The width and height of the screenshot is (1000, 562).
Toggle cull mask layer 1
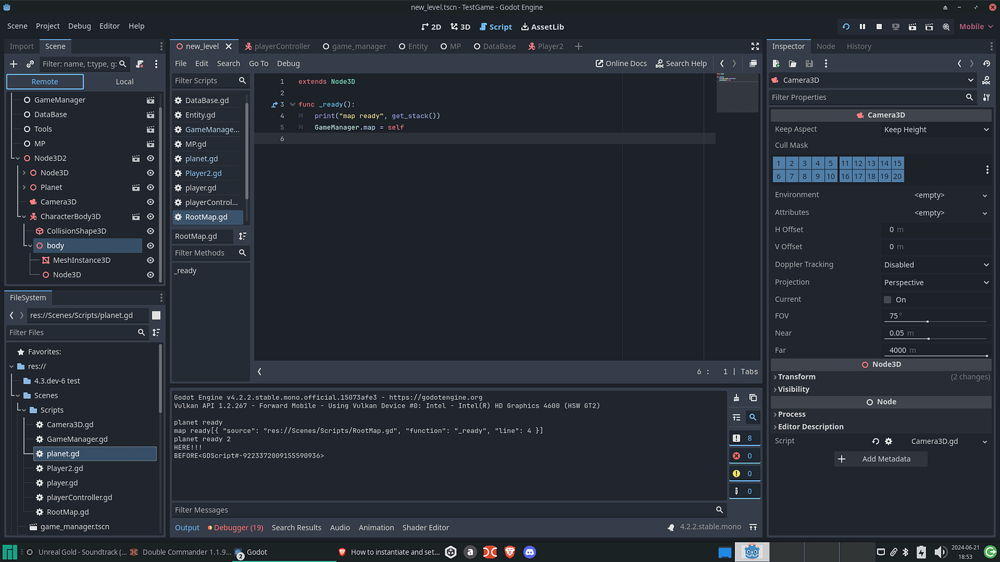tap(778, 163)
